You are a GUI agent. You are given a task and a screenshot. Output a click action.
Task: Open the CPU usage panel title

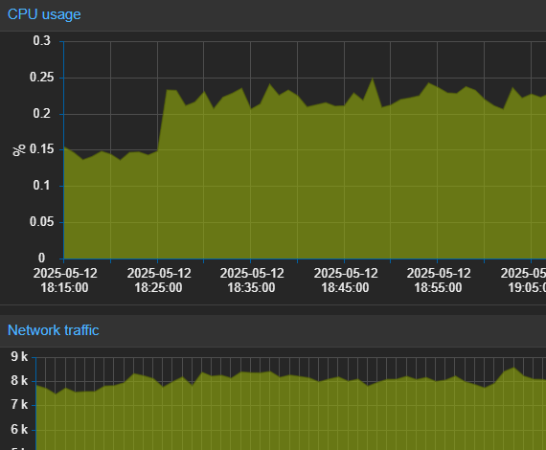coord(44,14)
